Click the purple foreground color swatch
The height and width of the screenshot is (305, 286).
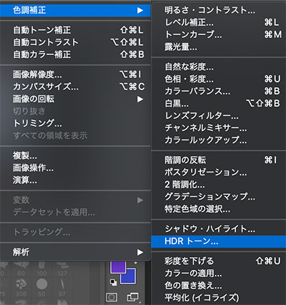[x=118, y=267]
